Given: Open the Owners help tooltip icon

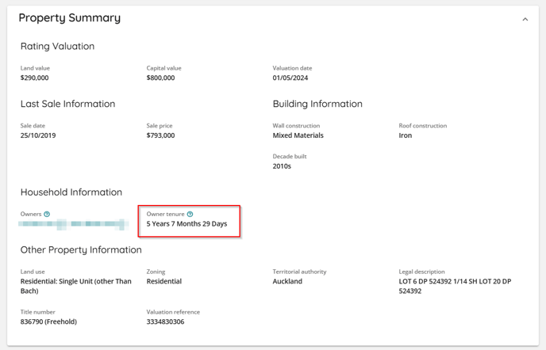Looking at the screenshot, I should click(x=47, y=214).
